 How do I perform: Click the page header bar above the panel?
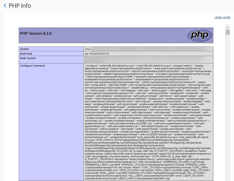117,5
